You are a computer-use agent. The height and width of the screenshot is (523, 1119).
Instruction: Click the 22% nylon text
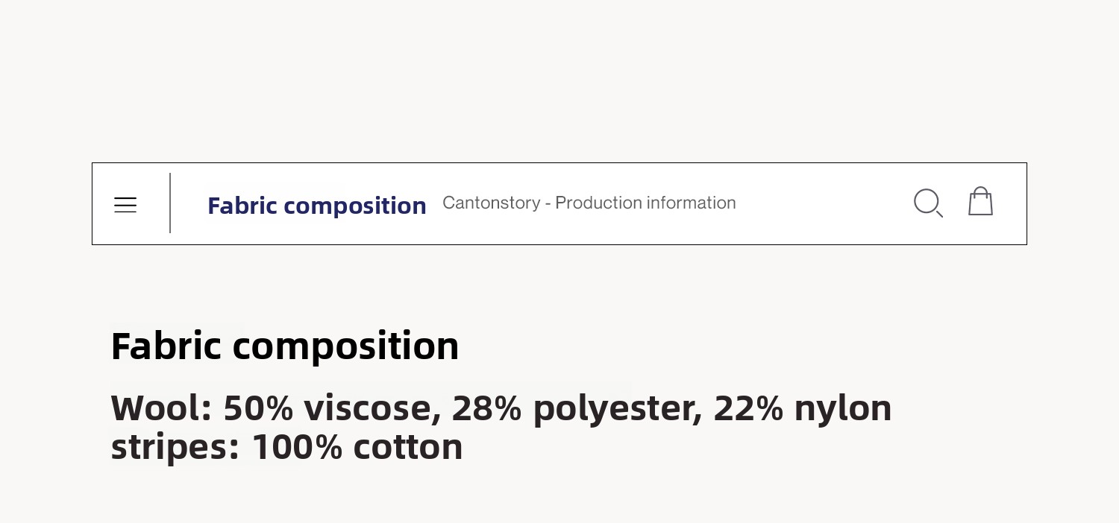(802, 408)
